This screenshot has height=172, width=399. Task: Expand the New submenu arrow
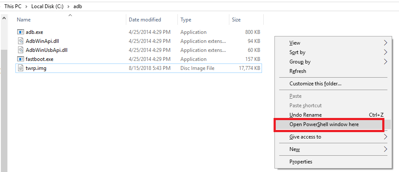385,149
